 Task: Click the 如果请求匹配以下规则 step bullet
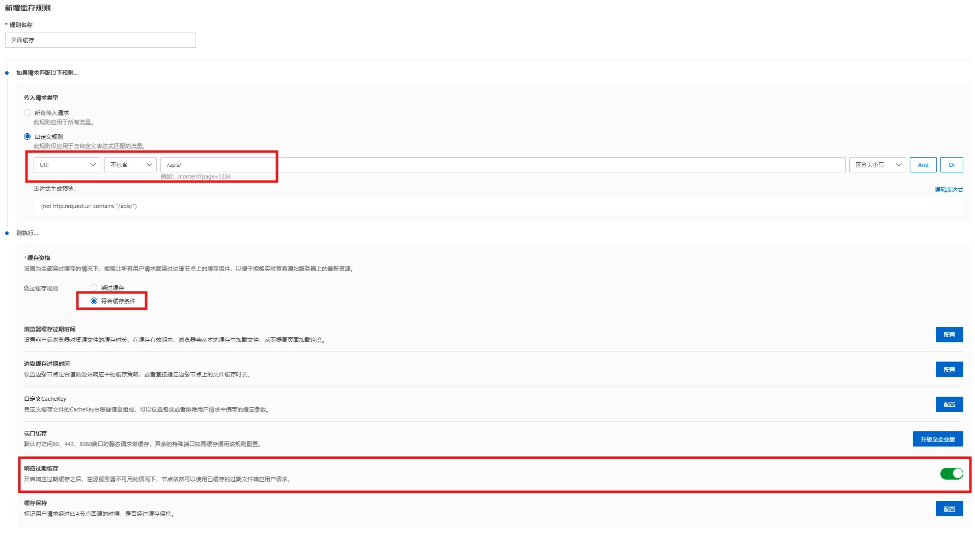(x=7, y=73)
